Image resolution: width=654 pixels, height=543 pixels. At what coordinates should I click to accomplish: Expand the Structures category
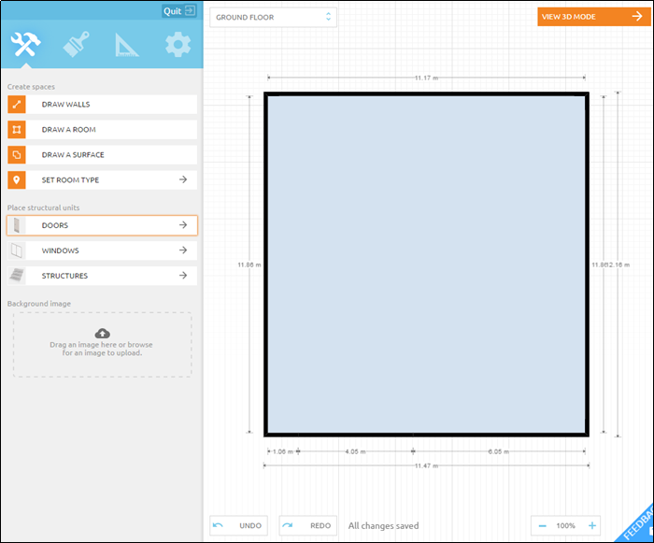click(102, 276)
